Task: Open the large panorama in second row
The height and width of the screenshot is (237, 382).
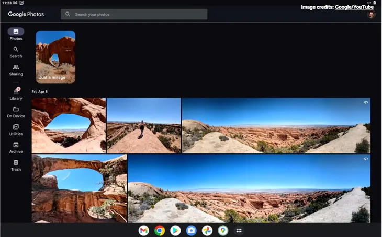Action: [249, 188]
